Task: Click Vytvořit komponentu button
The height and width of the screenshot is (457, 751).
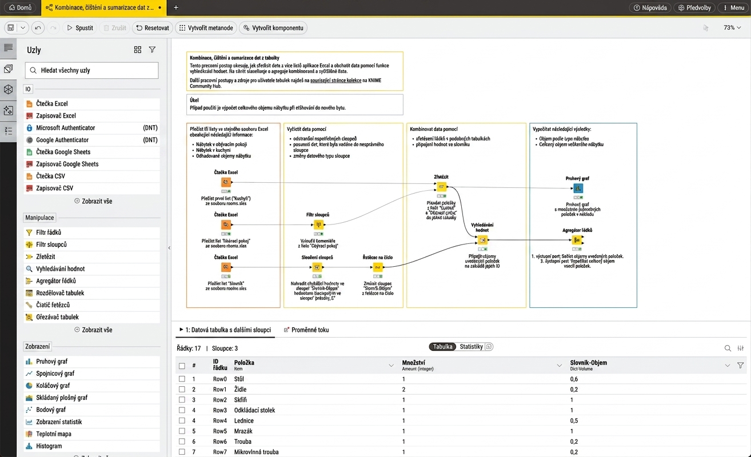Action: tap(273, 28)
